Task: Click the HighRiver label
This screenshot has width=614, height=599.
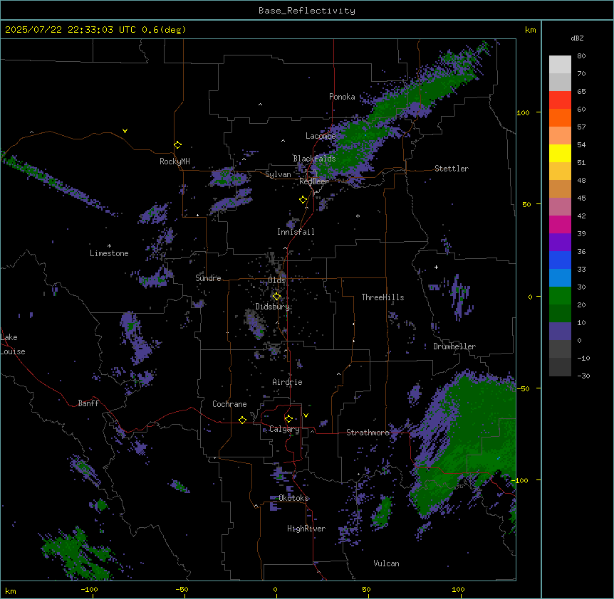Action: pyautogui.click(x=306, y=529)
